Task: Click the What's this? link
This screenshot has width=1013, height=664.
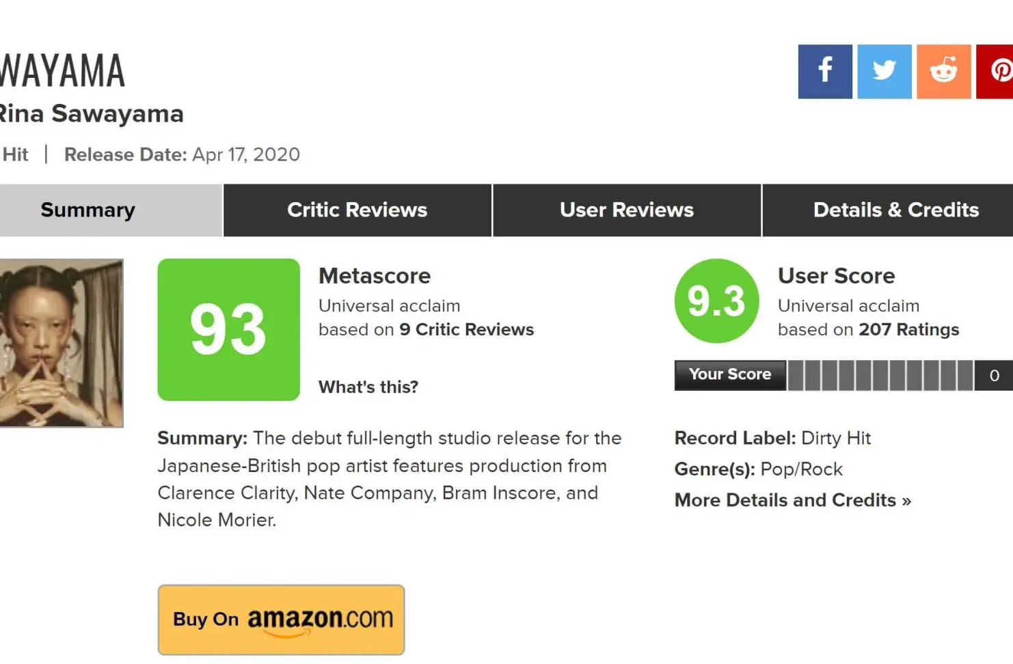Action: pos(368,387)
